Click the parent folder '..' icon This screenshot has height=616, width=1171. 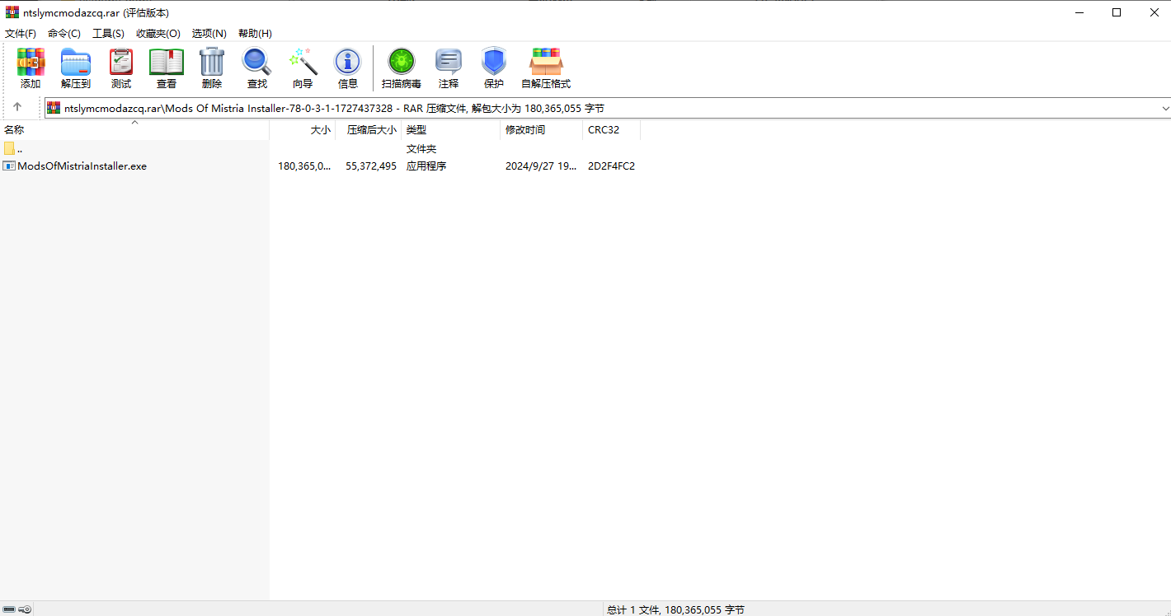[x=9, y=149]
